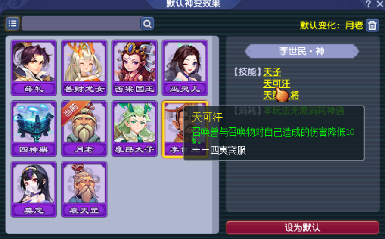385x239 pixels.
Task: Click the magnifier search icon
Action: [147, 24]
